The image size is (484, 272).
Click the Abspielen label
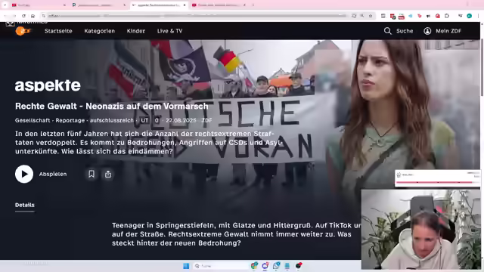tap(53, 174)
